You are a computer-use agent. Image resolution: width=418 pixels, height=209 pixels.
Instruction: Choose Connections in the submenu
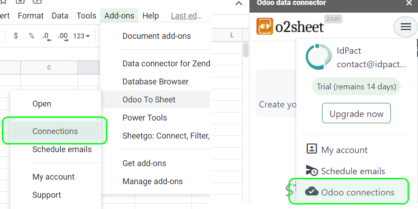pos(55,131)
